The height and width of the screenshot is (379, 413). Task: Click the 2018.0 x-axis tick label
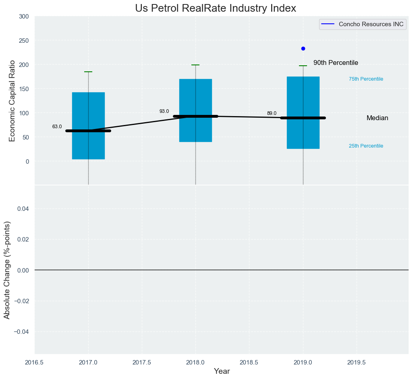195,362
